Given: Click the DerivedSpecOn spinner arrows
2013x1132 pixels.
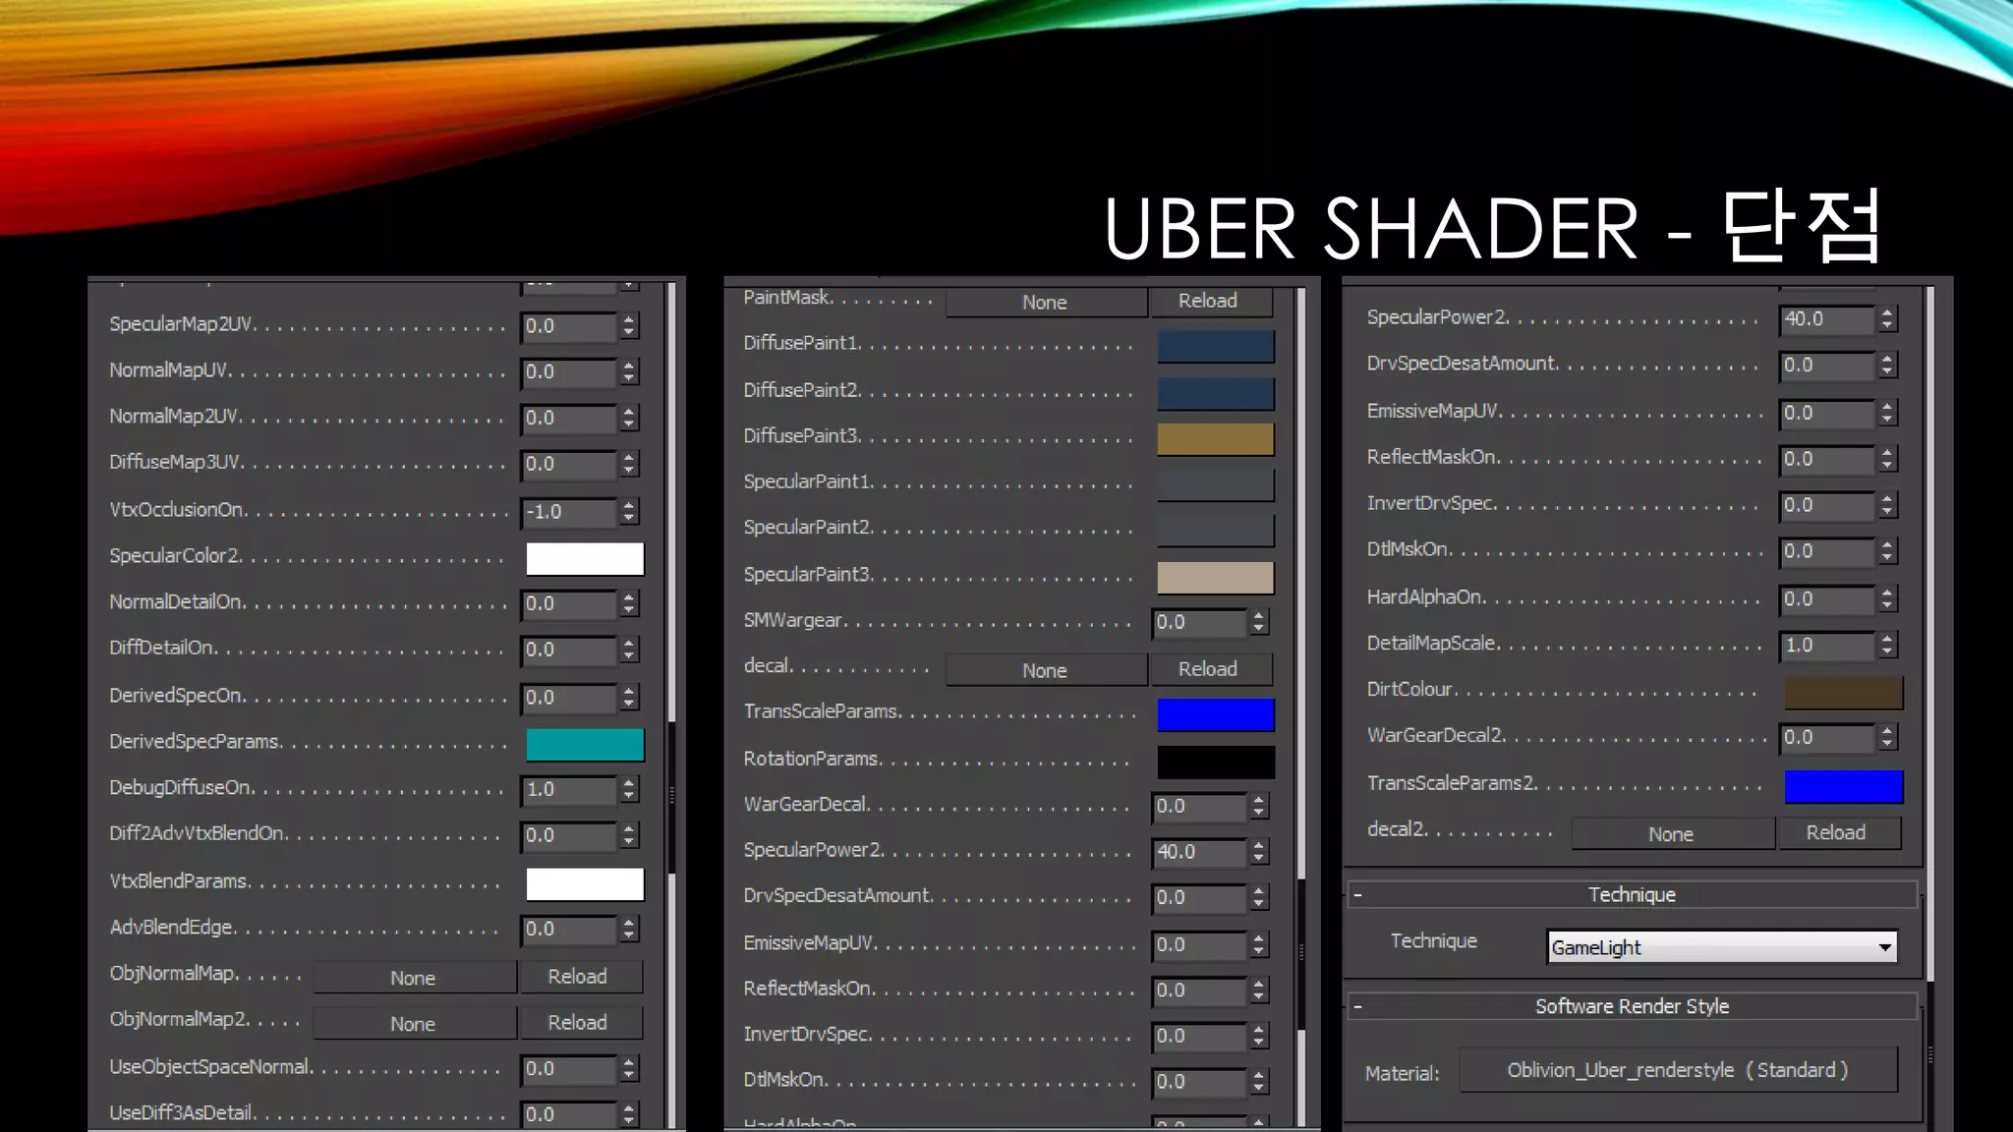Looking at the screenshot, I should pyautogui.click(x=629, y=698).
